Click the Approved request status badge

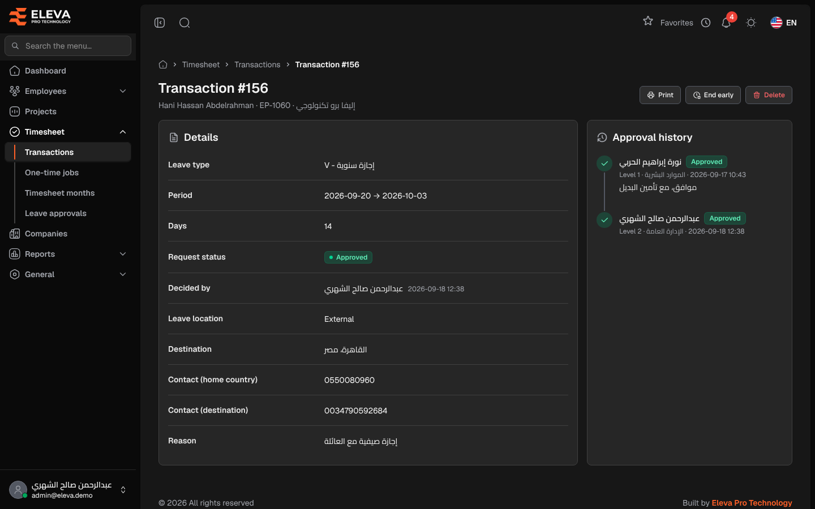(348, 257)
